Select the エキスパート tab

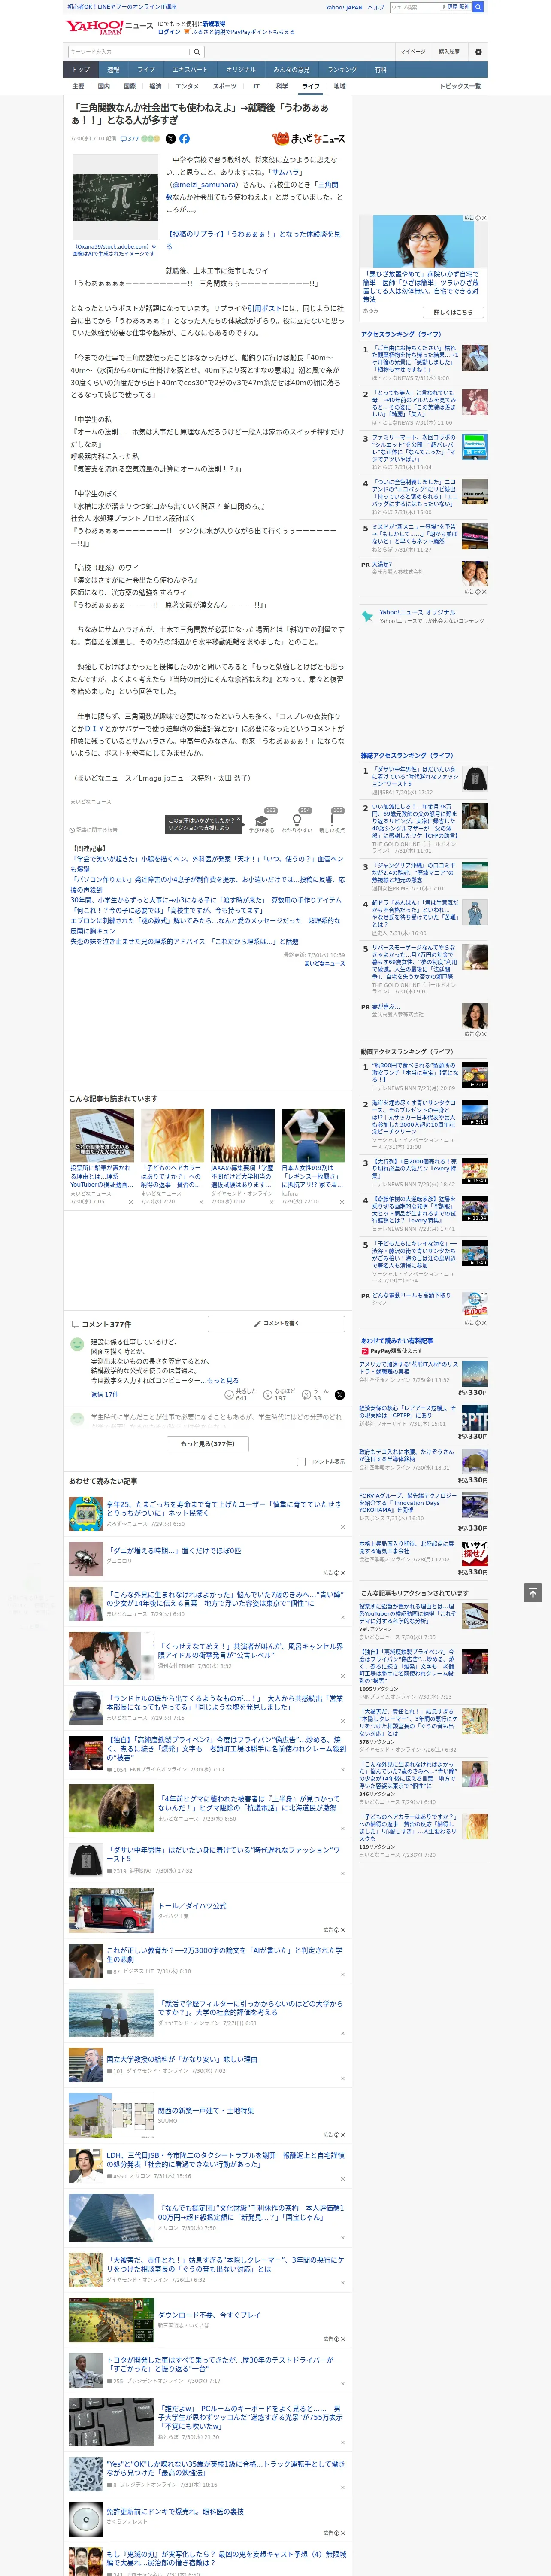pos(190,70)
